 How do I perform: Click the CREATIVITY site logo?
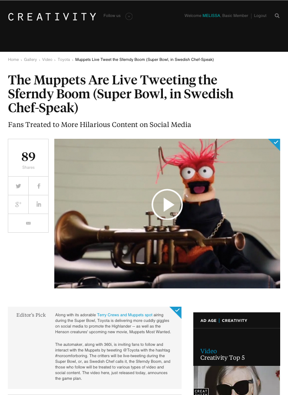tap(52, 17)
